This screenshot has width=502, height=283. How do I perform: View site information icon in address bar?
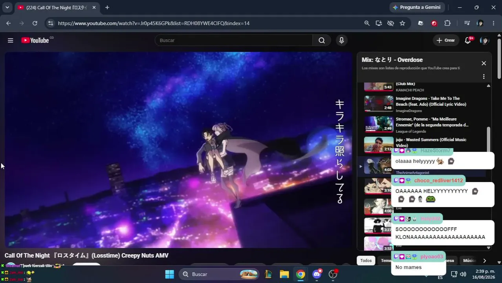[50, 23]
